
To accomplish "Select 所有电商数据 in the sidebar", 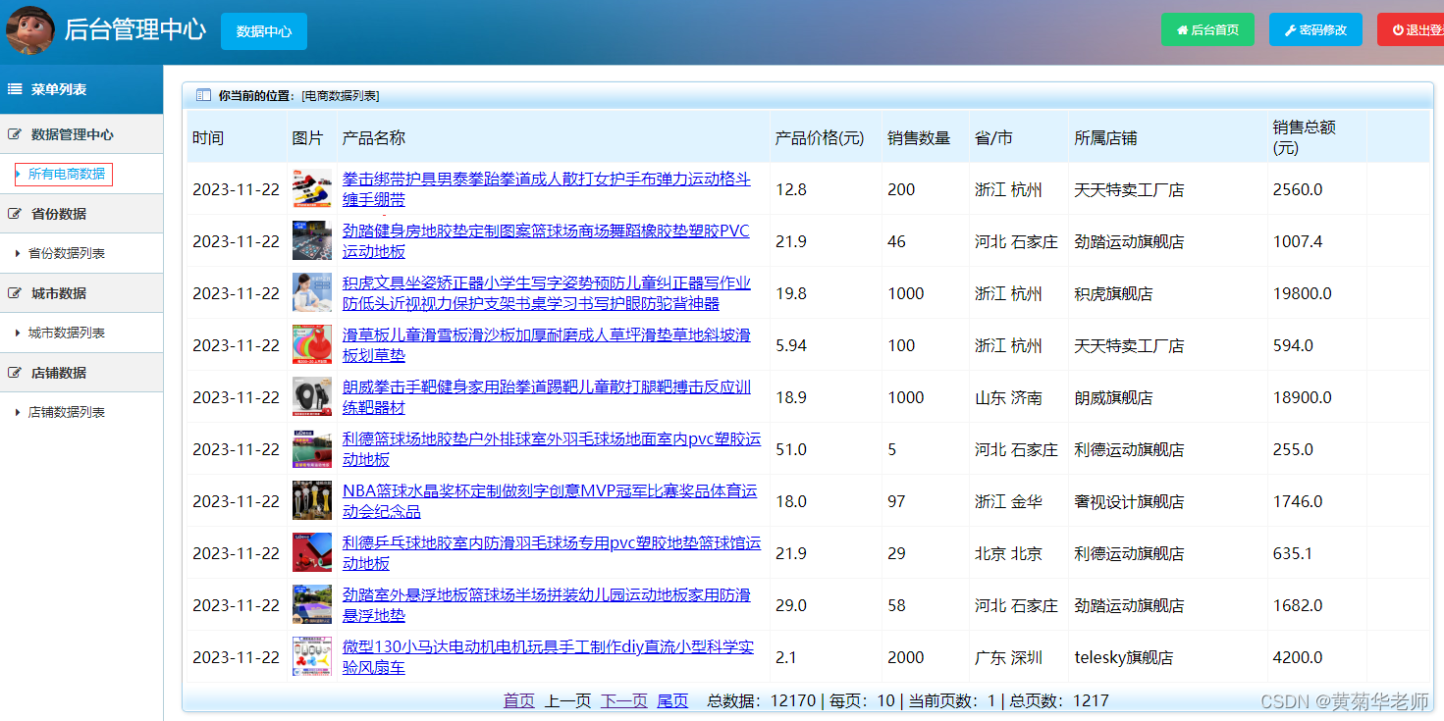I will 66,175.
